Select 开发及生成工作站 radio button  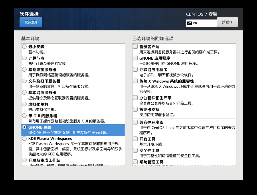pos(24,160)
